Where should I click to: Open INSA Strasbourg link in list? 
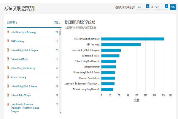[18, 41]
